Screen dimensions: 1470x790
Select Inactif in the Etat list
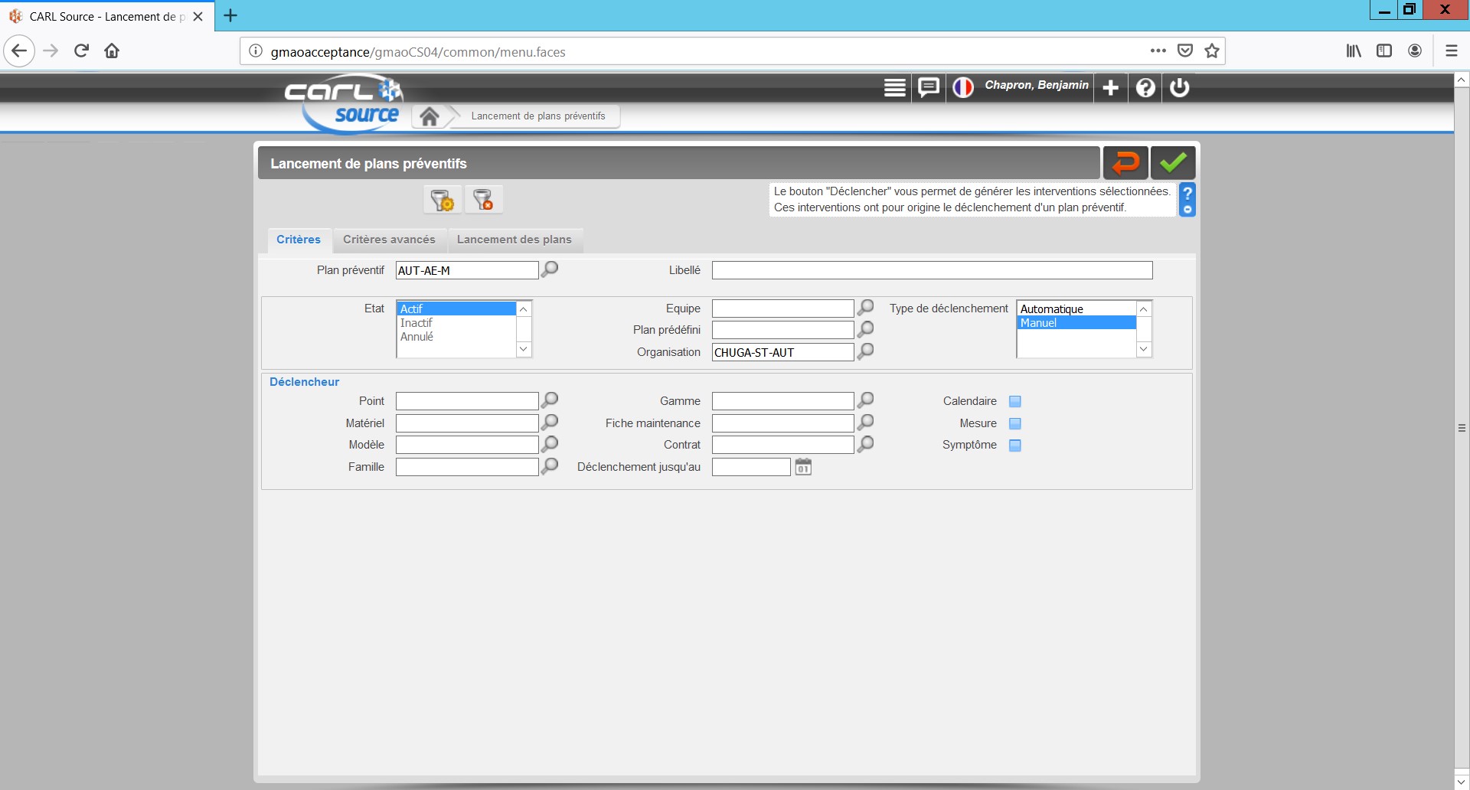tap(416, 323)
